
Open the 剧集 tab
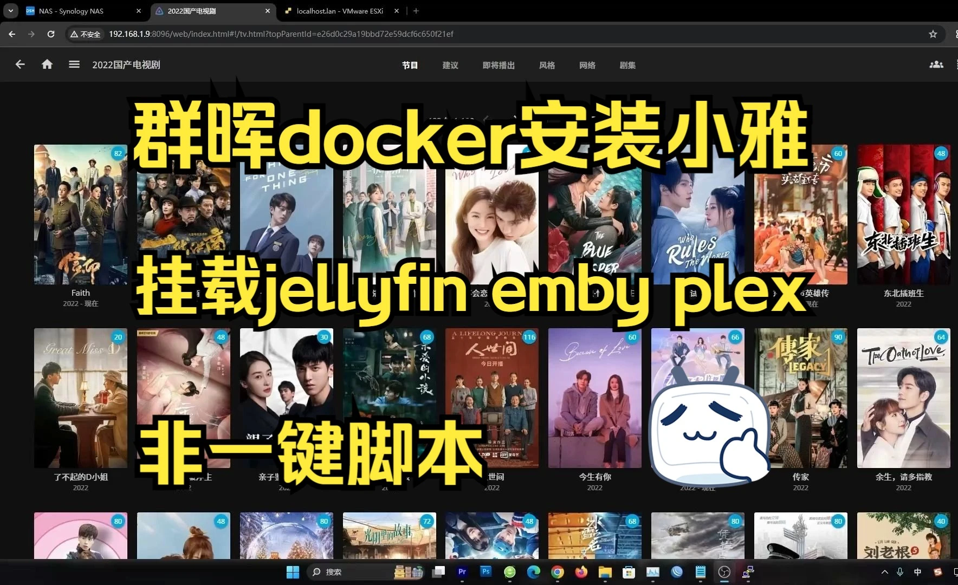point(627,65)
